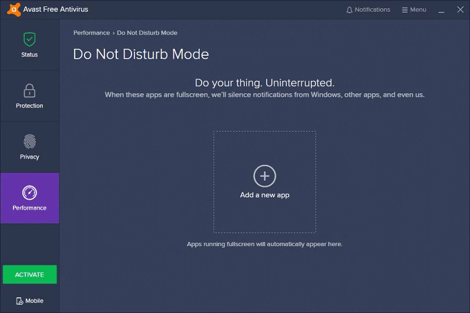The image size is (470, 313).
Task: Open the Menu text label
Action: point(418,10)
